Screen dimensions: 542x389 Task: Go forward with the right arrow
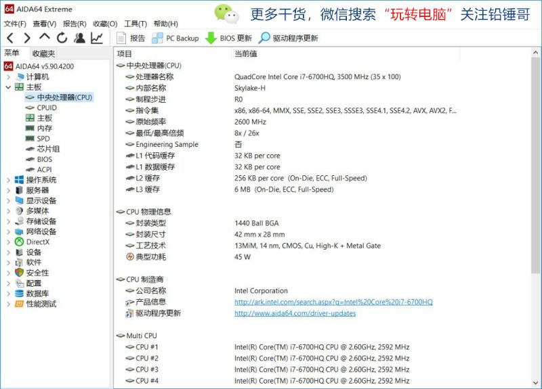(27, 38)
